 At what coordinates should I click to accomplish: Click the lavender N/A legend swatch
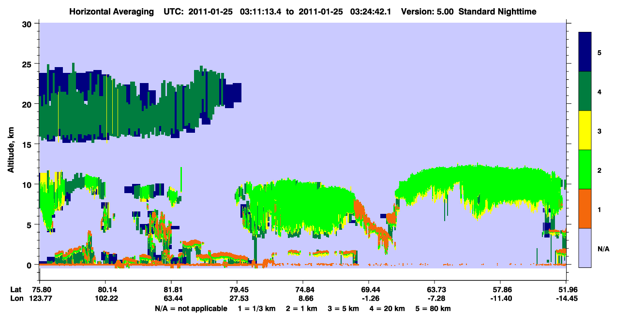tap(585, 247)
